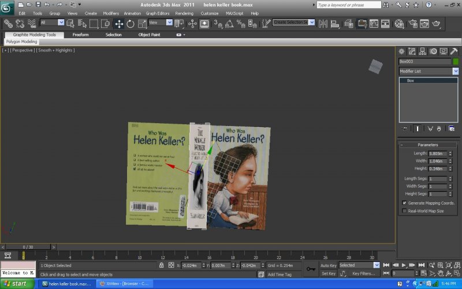Click the Unlink Selection tool
The width and height of the screenshot is (462, 289).
point(20,24)
